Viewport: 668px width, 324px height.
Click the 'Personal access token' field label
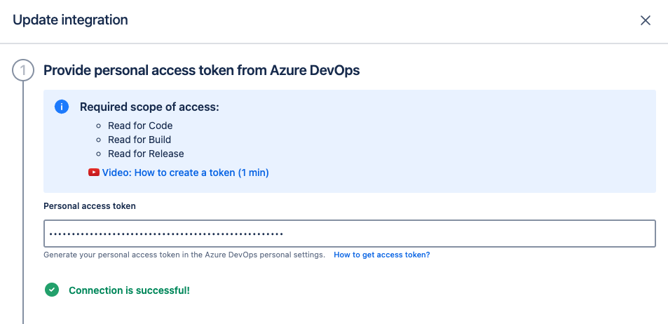pos(90,206)
